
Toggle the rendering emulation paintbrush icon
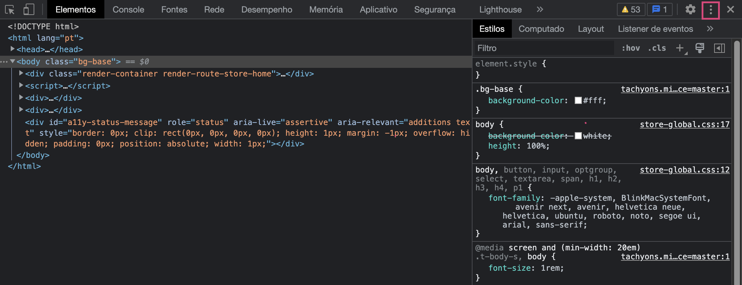tap(699, 48)
